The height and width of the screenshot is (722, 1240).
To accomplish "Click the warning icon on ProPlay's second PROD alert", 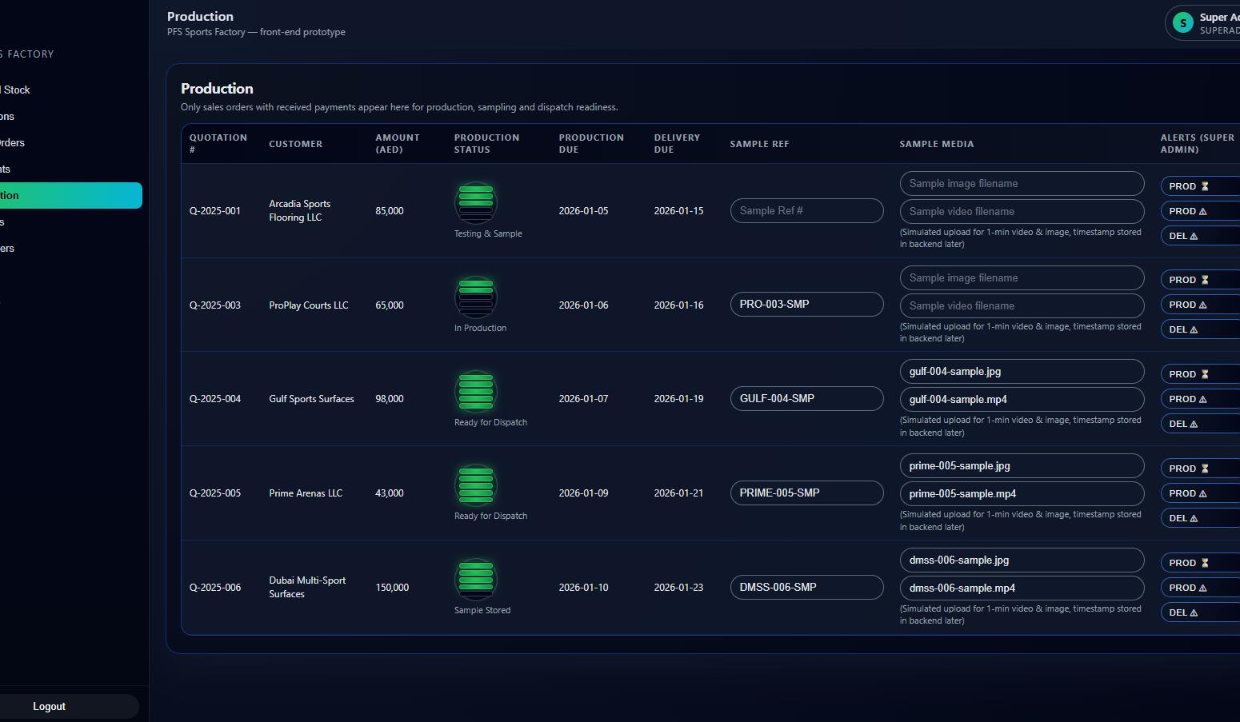I will click(x=1202, y=305).
